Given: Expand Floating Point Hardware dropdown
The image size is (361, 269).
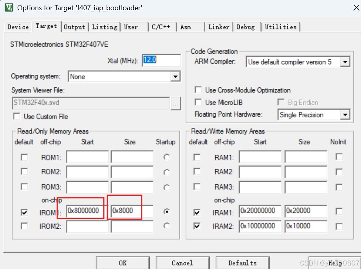Looking at the screenshot, I should pos(345,115).
